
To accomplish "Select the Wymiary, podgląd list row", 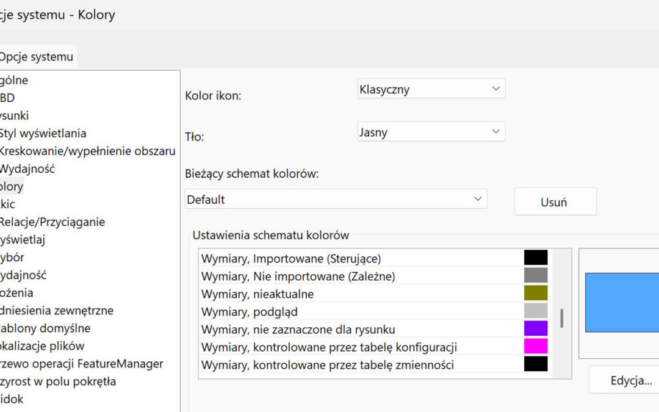I will 250,312.
